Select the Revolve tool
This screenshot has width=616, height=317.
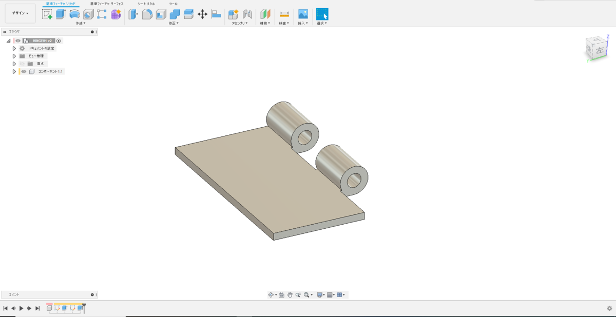click(x=74, y=14)
